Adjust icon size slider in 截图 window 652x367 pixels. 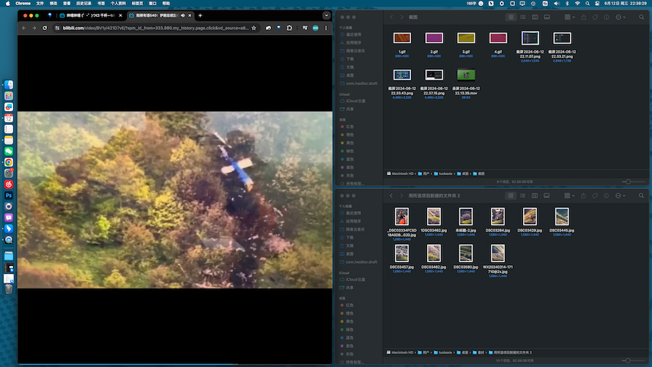(629, 182)
